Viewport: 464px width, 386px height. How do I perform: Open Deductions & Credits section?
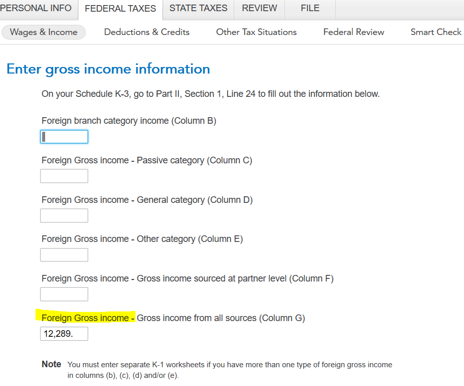(147, 32)
